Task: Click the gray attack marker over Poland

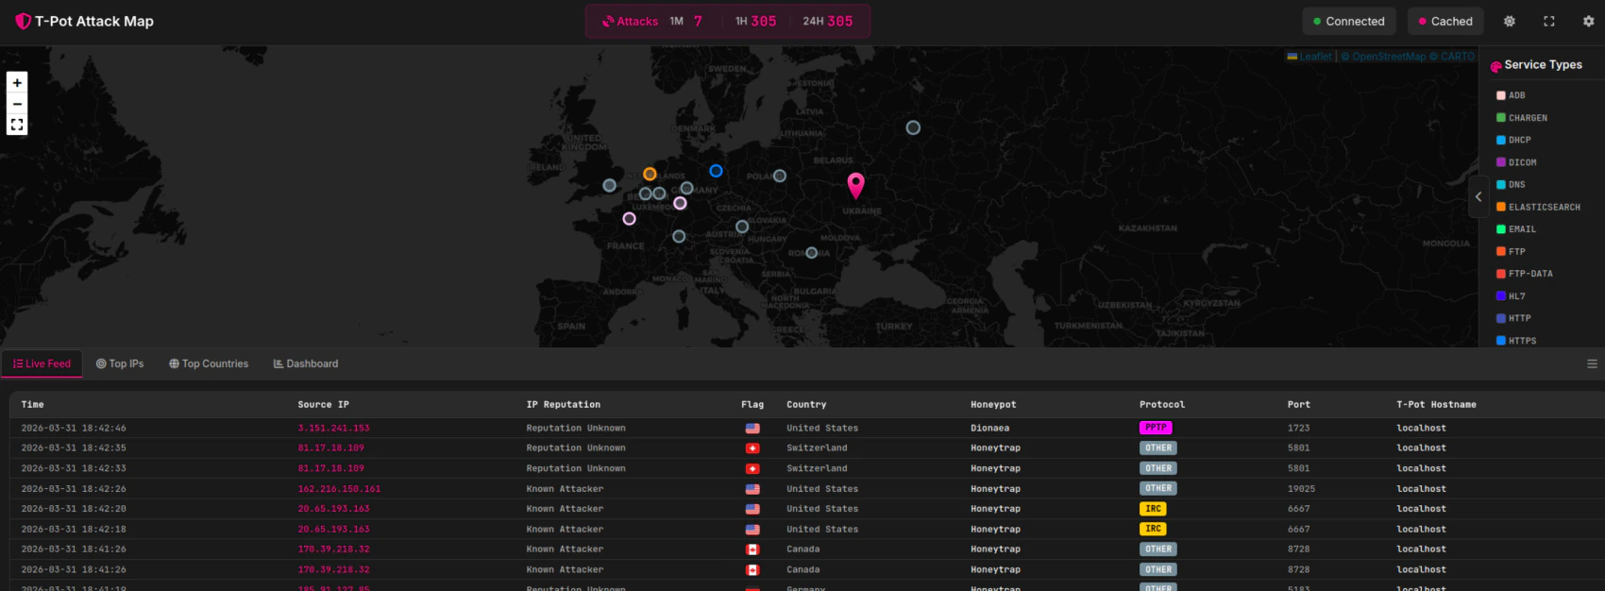Action: click(780, 176)
